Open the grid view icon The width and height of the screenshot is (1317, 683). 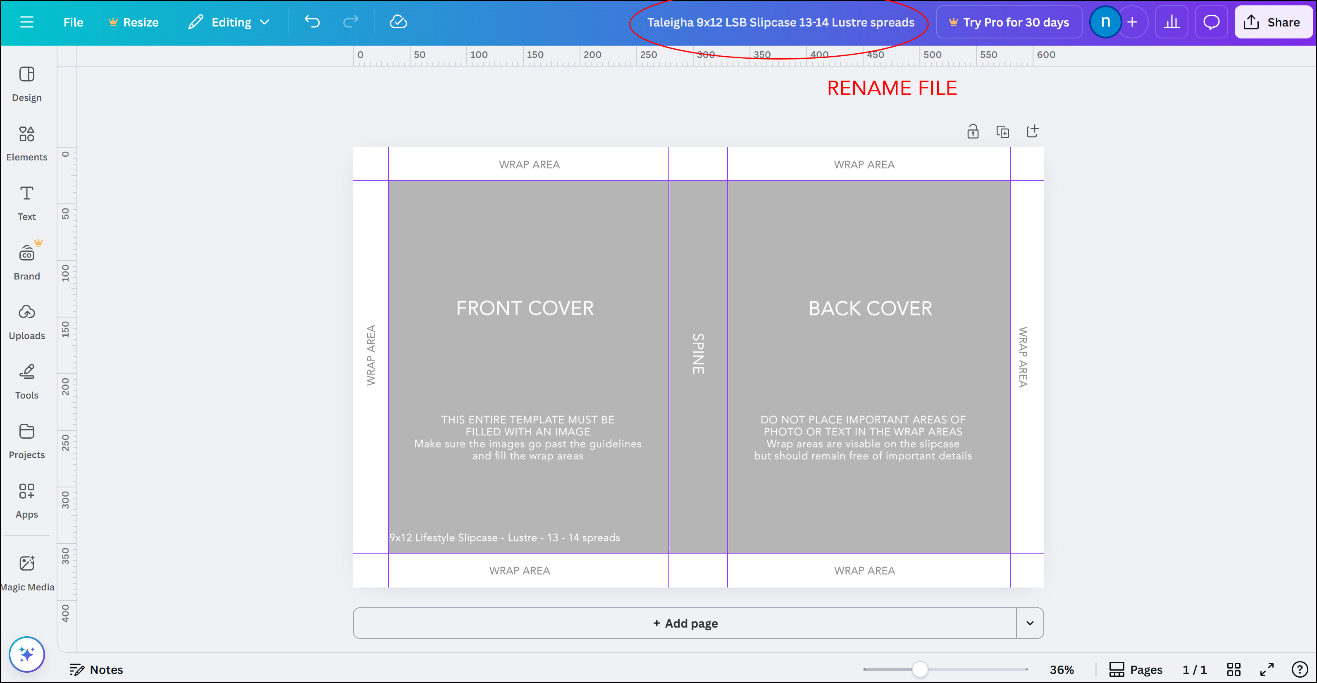(1233, 669)
